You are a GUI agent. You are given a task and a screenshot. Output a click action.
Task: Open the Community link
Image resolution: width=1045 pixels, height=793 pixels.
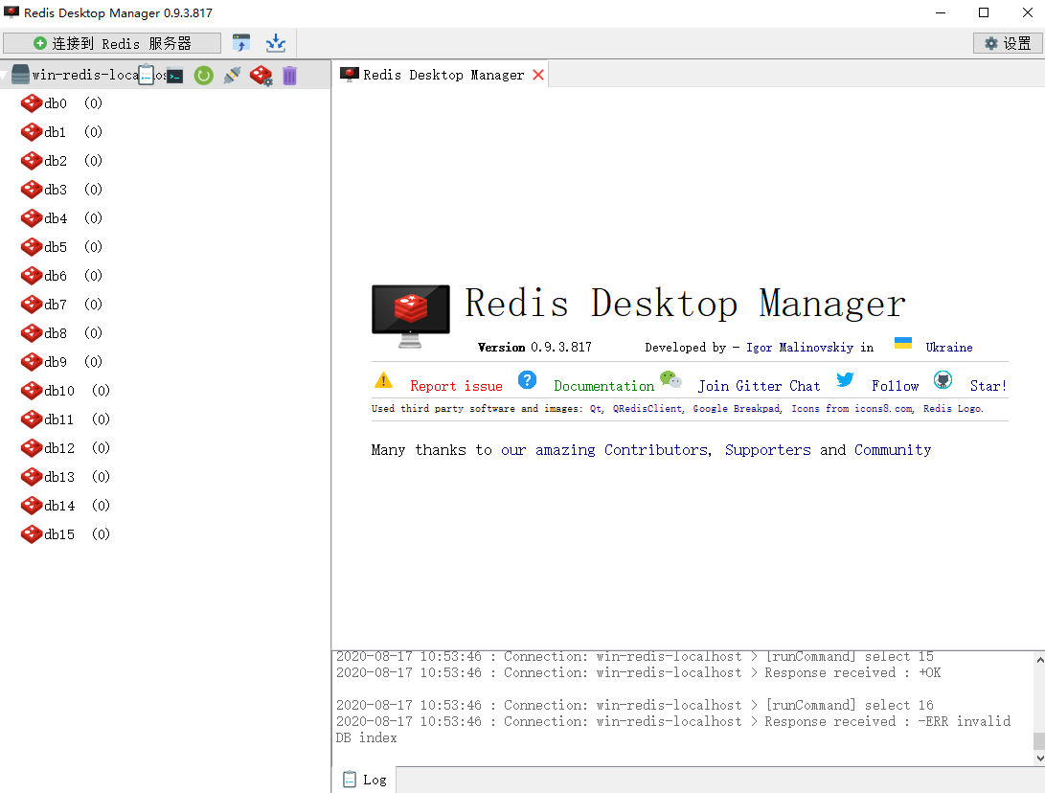(893, 450)
